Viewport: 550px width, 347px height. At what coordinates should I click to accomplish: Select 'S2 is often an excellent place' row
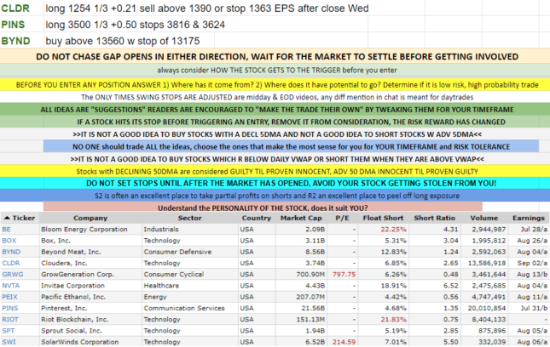coord(275,196)
